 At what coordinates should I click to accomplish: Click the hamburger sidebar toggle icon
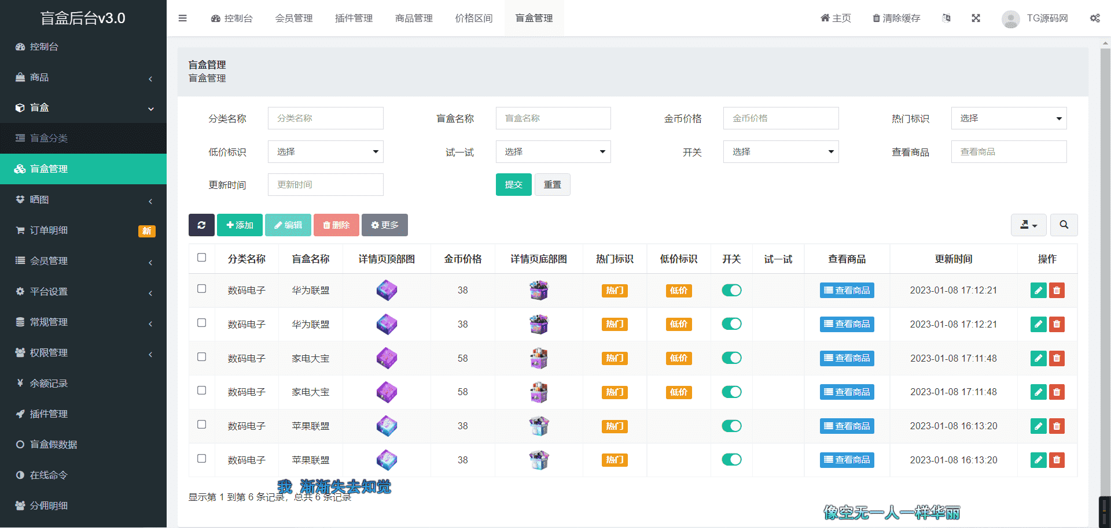click(182, 18)
